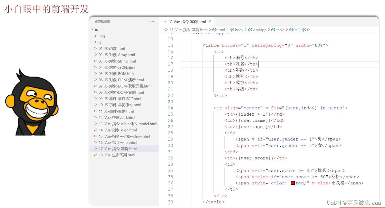Open 11. JS-事件-案例.html file

pos(116,111)
